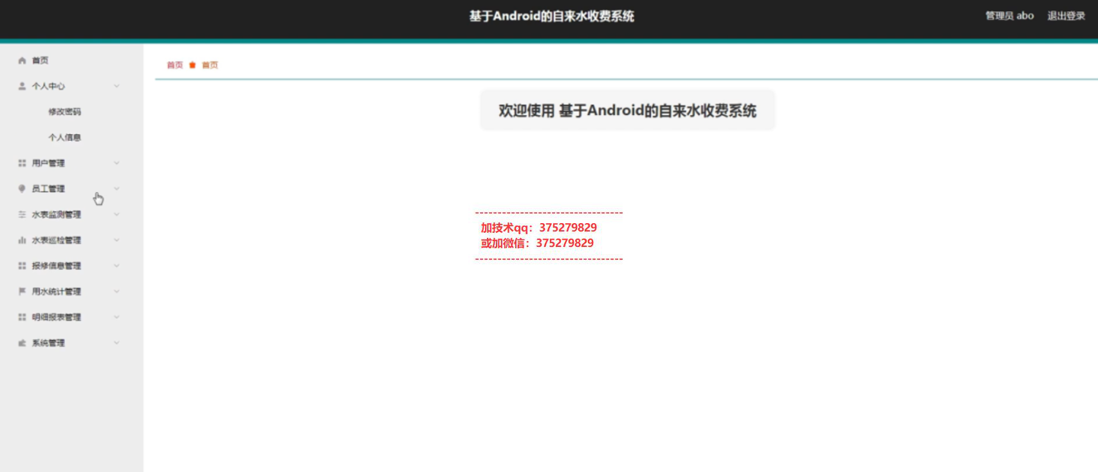The width and height of the screenshot is (1098, 472).
Task: Expand the 员工管理 chevron
Action: pyautogui.click(x=116, y=188)
